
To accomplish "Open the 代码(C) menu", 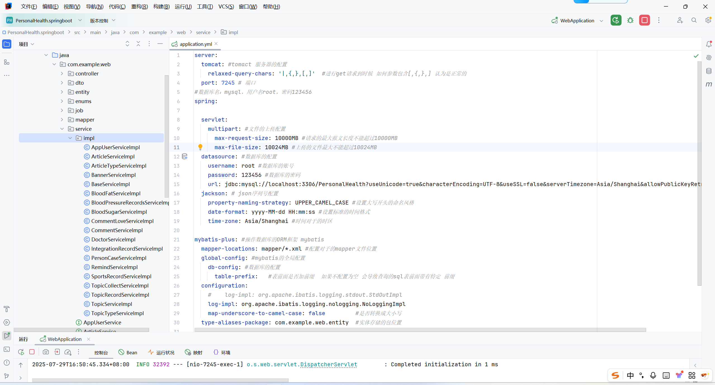I will 117,6.
